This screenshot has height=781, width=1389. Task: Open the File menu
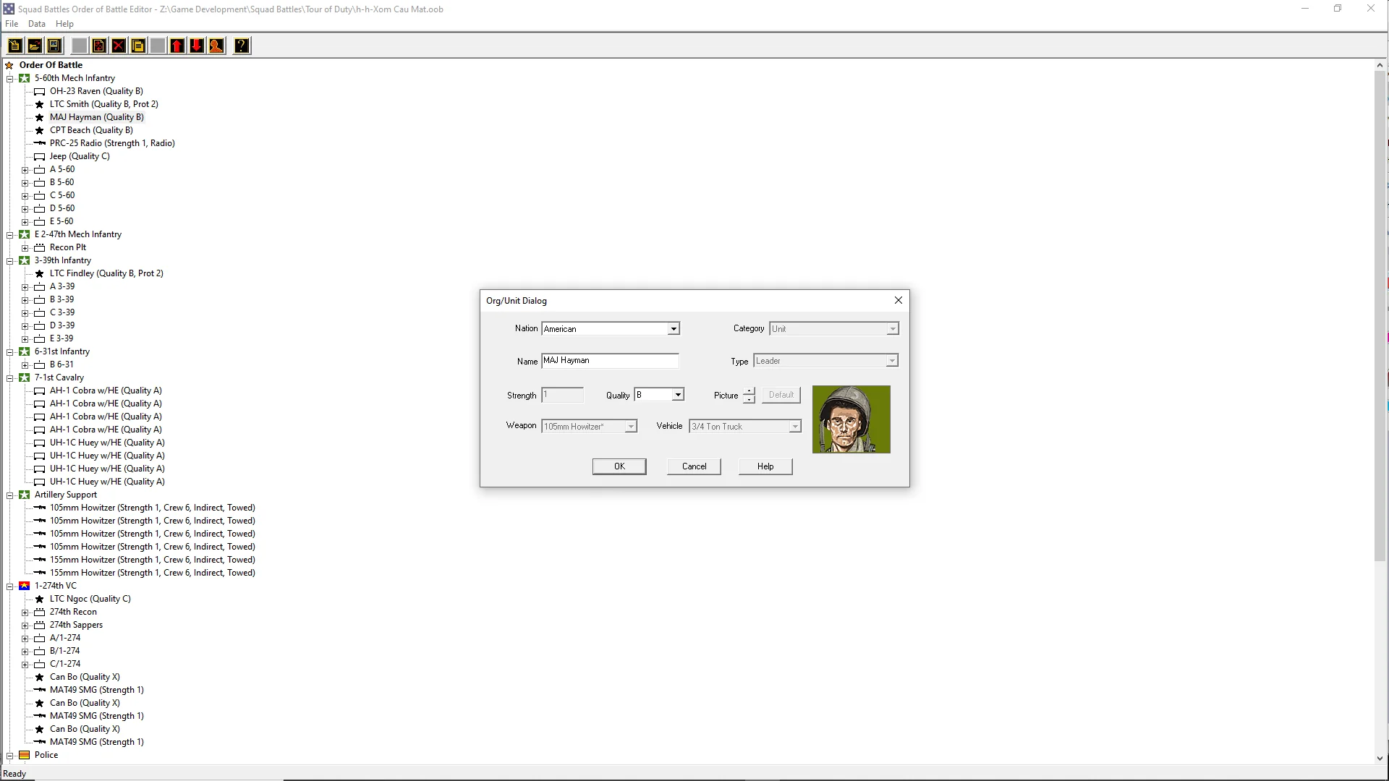[x=12, y=24]
